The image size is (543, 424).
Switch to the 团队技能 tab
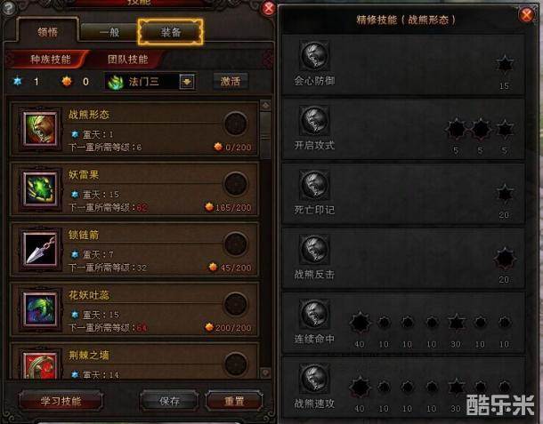click(x=127, y=60)
